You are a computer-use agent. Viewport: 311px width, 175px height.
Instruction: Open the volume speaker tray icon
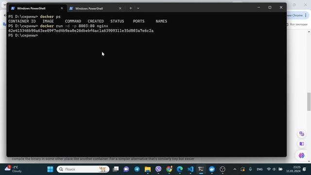pos(274,169)
